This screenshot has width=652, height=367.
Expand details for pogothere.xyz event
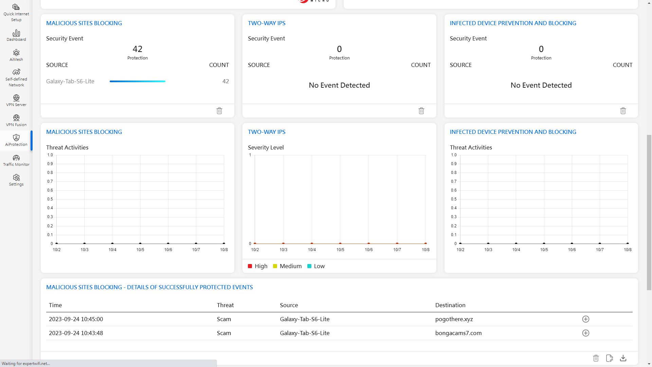(585, 319)
